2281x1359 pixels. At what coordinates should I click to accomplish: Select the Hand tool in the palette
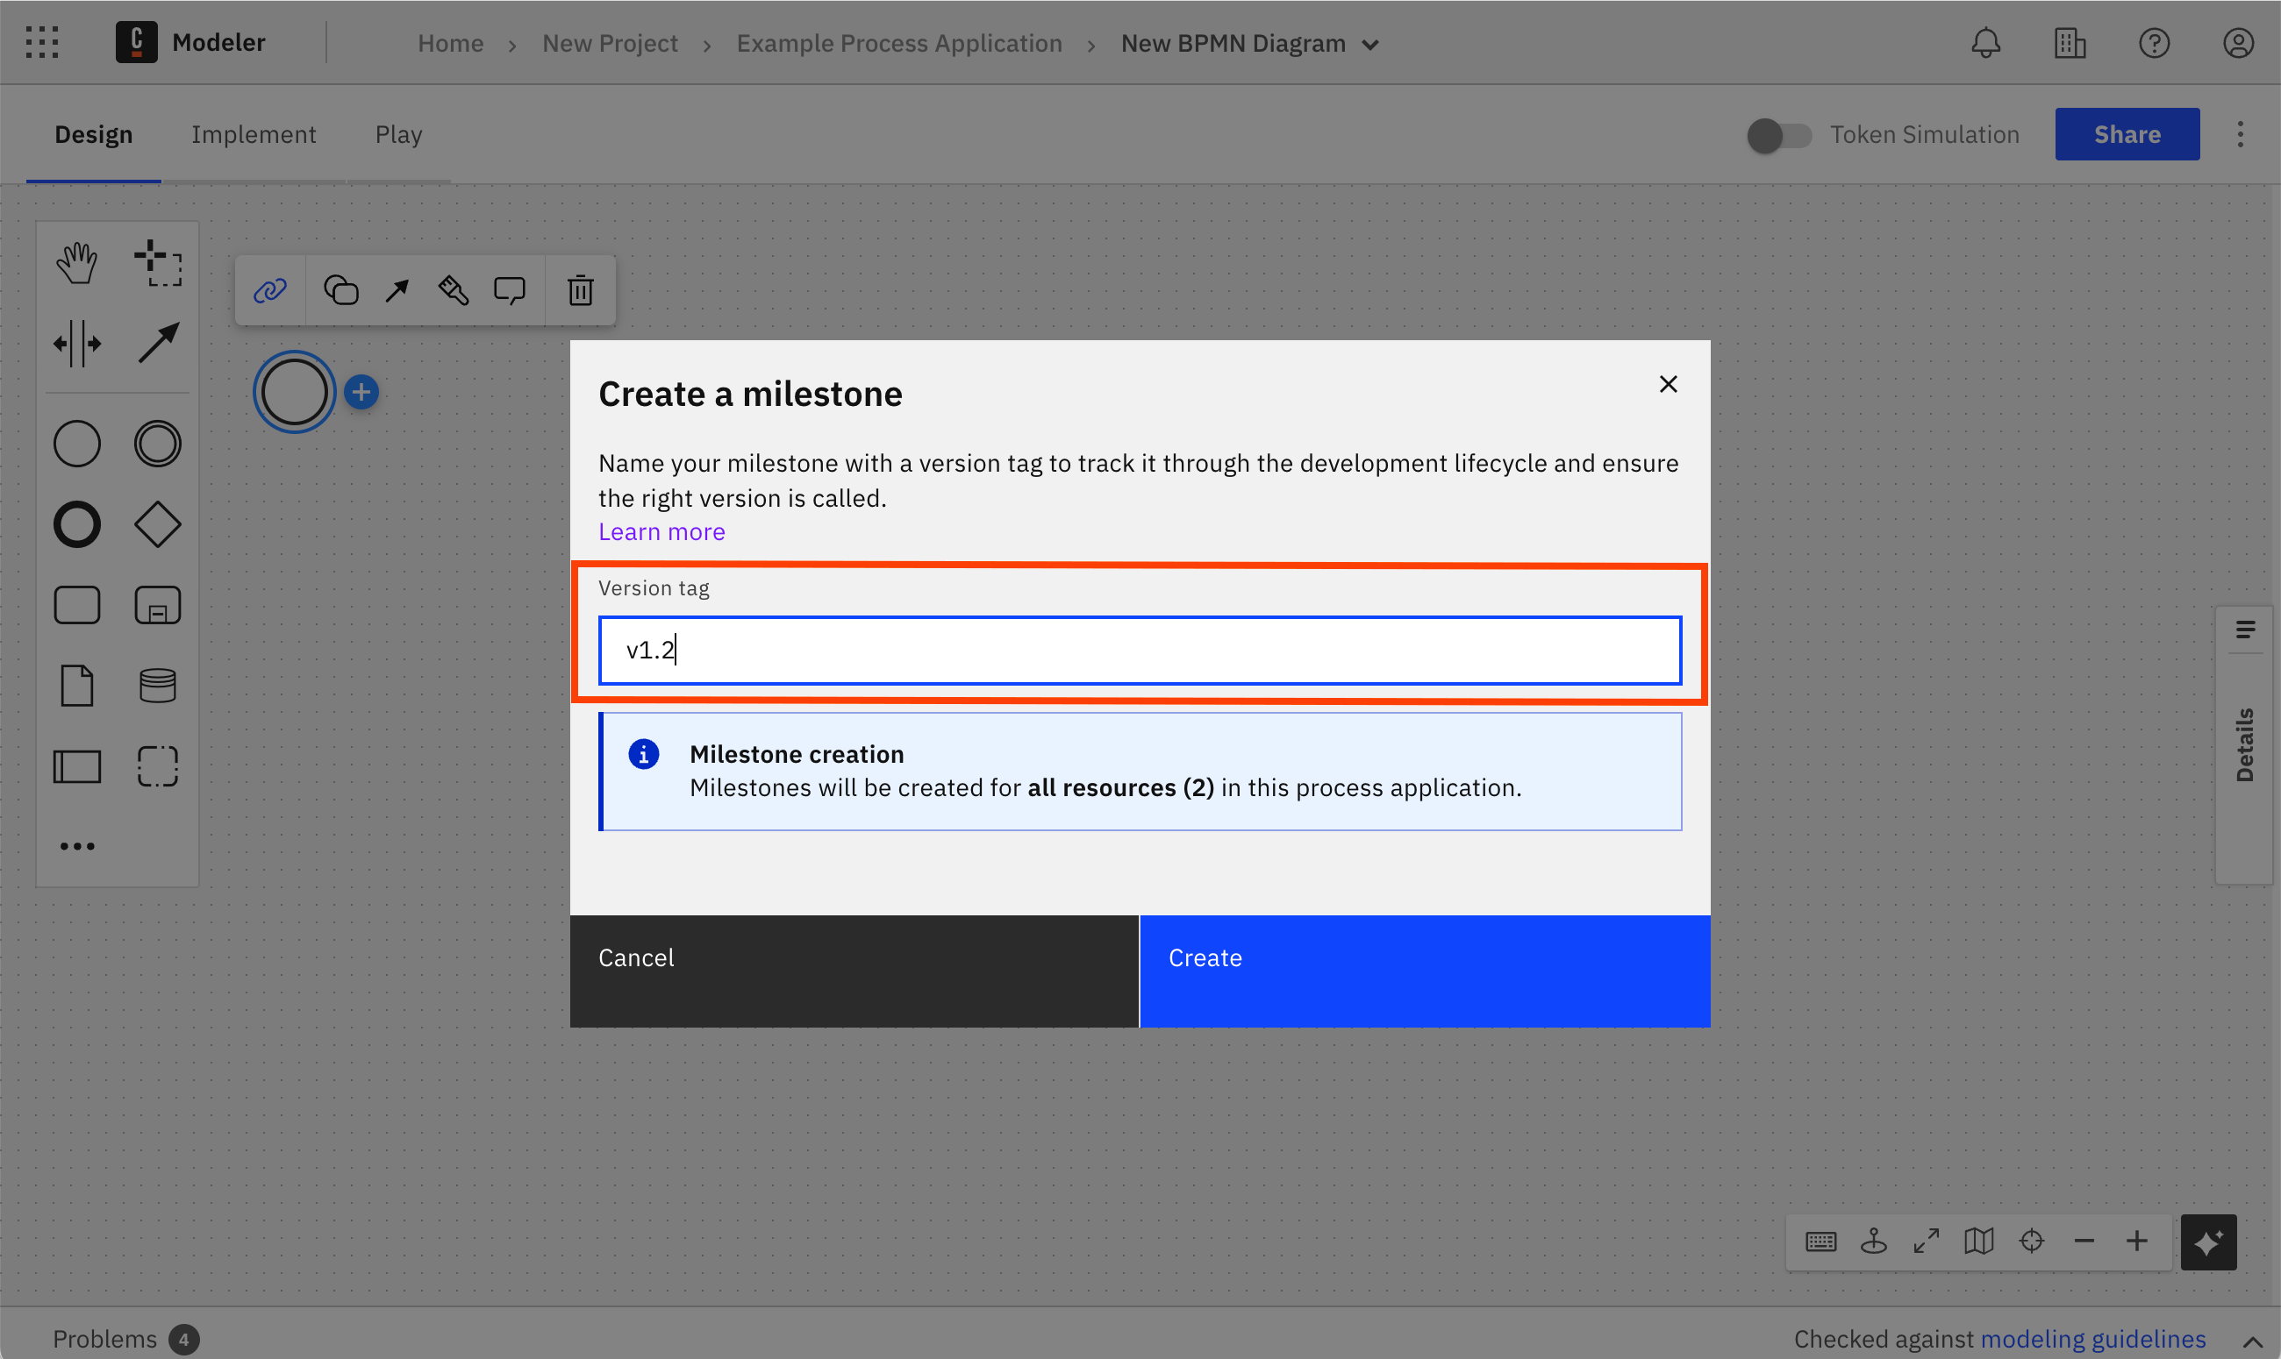click(77, 261)
